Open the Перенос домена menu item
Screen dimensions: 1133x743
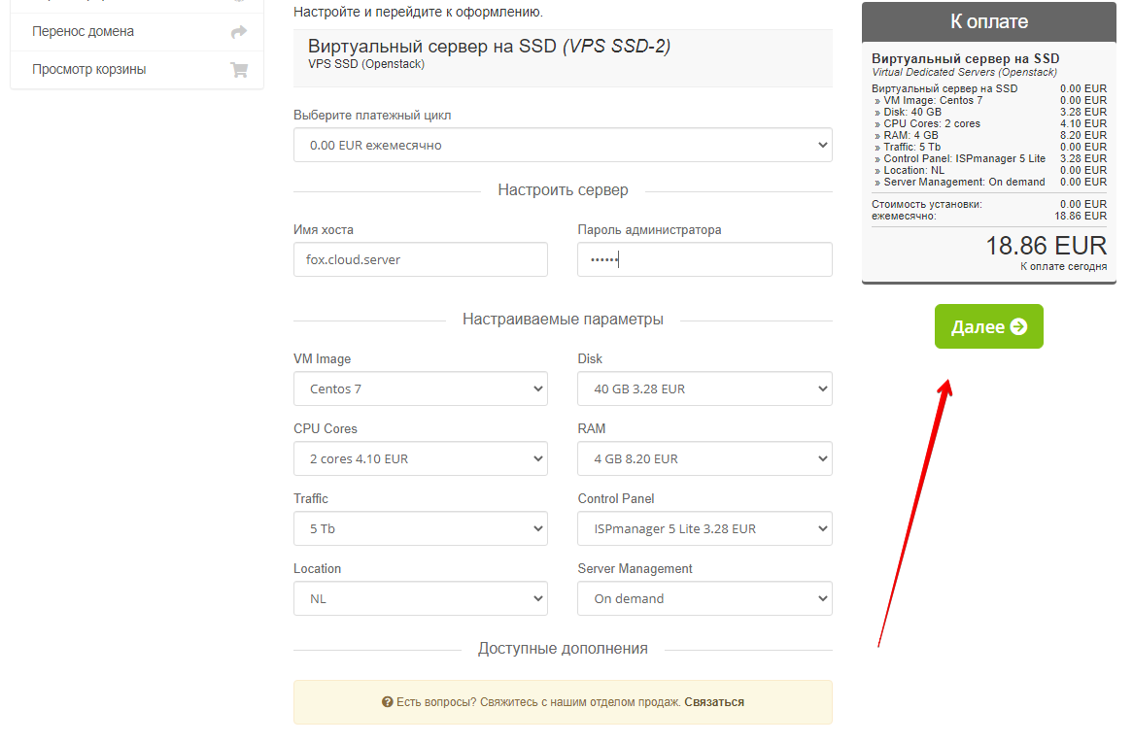(137, 32)
